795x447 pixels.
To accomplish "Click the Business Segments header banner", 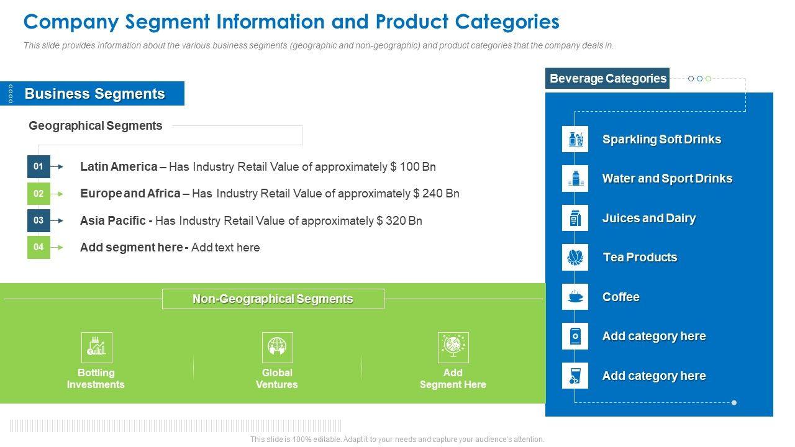I will click(94, 94).
